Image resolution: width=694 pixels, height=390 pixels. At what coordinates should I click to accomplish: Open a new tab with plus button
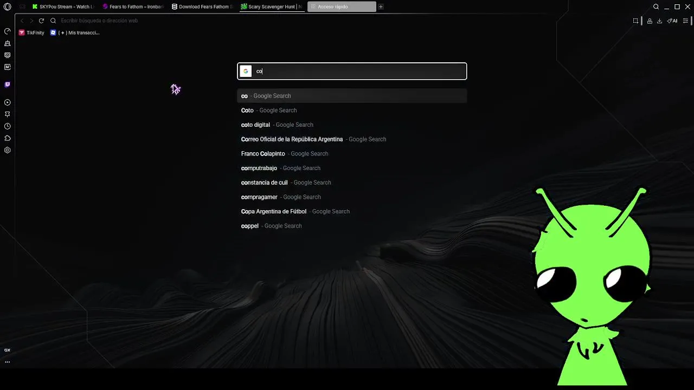coord(381,6)
